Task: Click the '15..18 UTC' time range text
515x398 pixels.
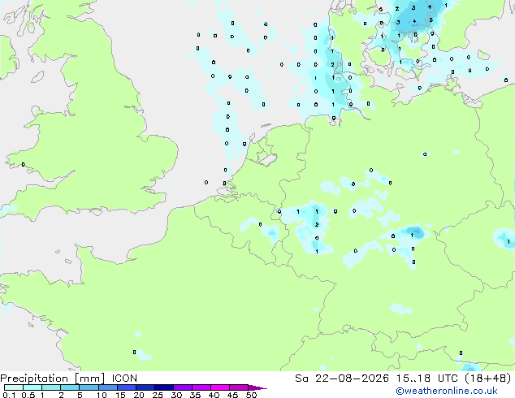Action: [x=427, y=379]
